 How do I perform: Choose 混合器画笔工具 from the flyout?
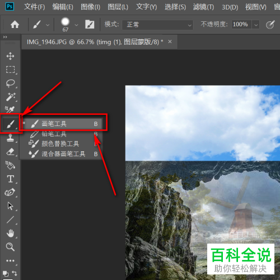(62, 154)
